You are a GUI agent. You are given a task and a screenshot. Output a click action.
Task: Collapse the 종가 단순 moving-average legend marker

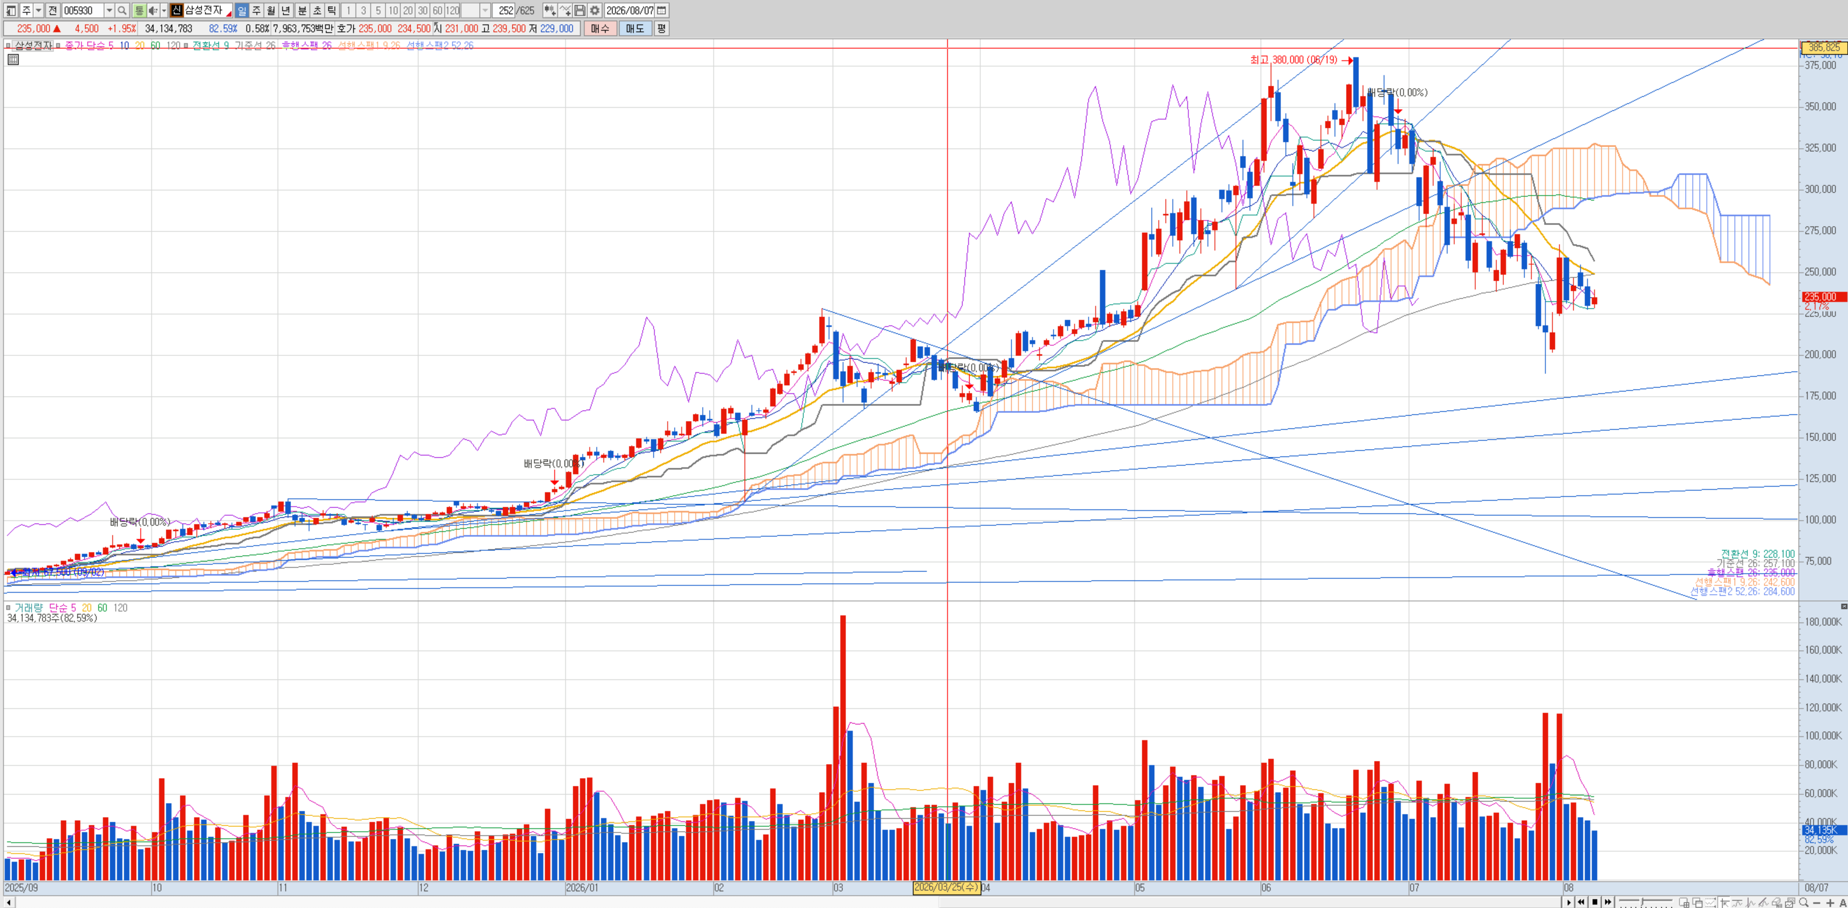tap(58, 45)
